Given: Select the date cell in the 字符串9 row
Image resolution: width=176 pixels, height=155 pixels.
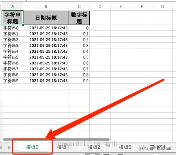Looking at the screenshot, I should point(46,80).
